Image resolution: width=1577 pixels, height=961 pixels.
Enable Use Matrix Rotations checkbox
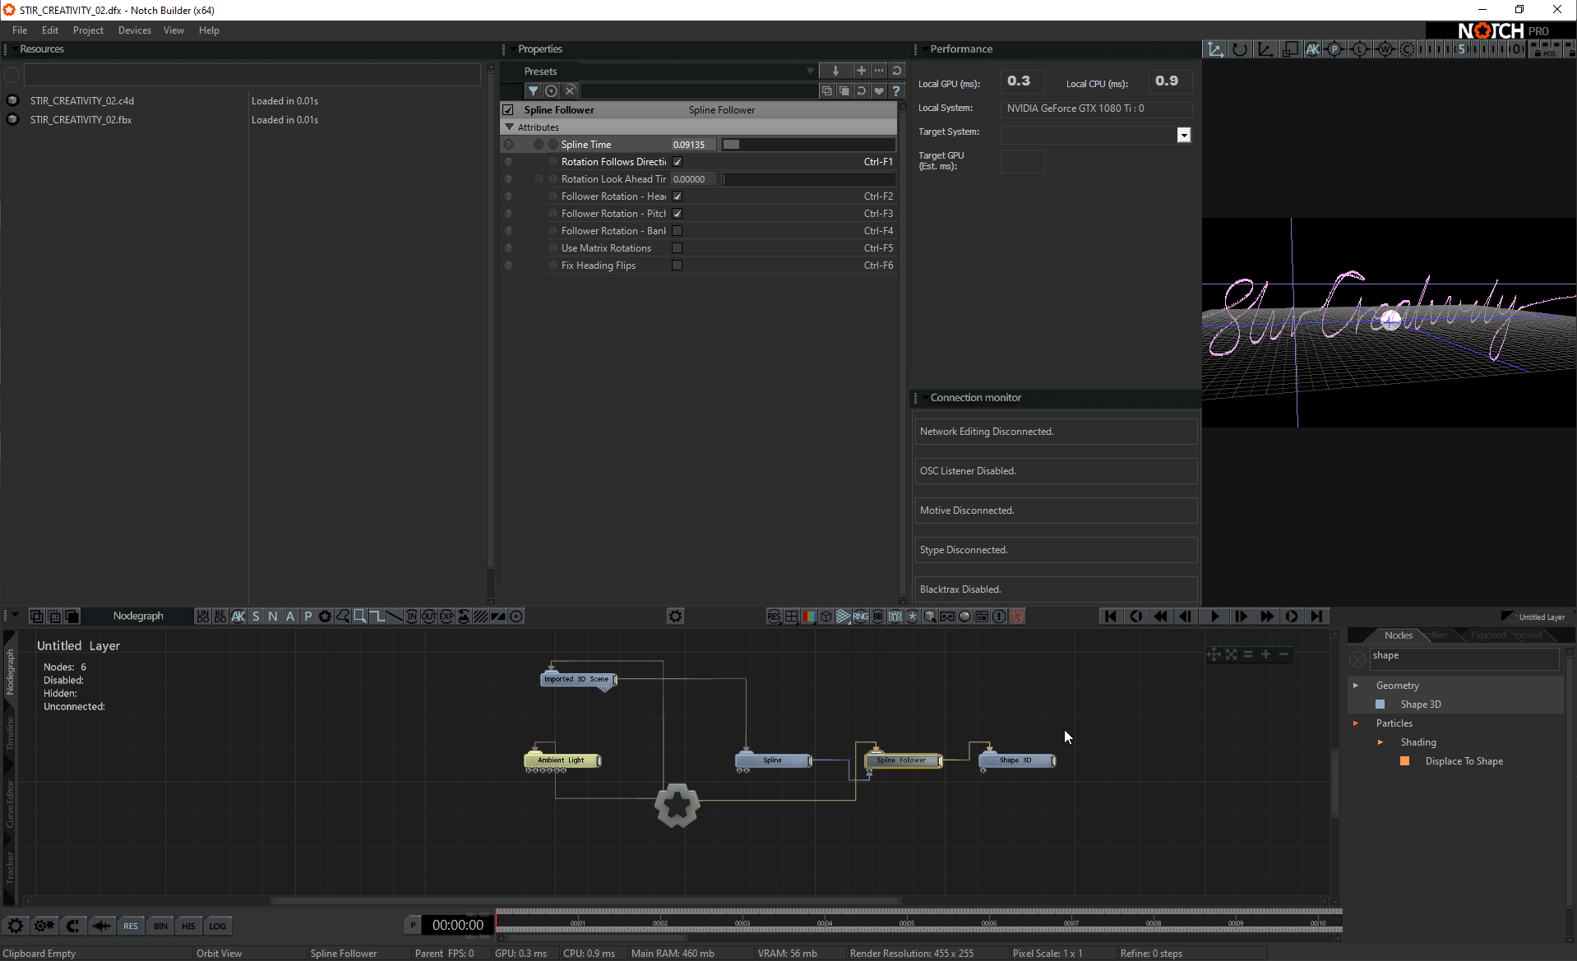(678, 248)
